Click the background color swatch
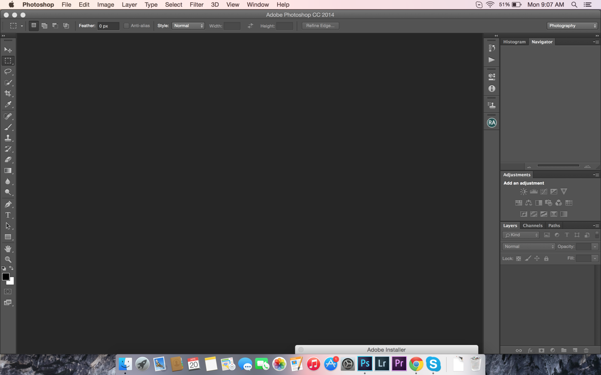This screenshot has width=601, height=375. click(x=12, y=282)
